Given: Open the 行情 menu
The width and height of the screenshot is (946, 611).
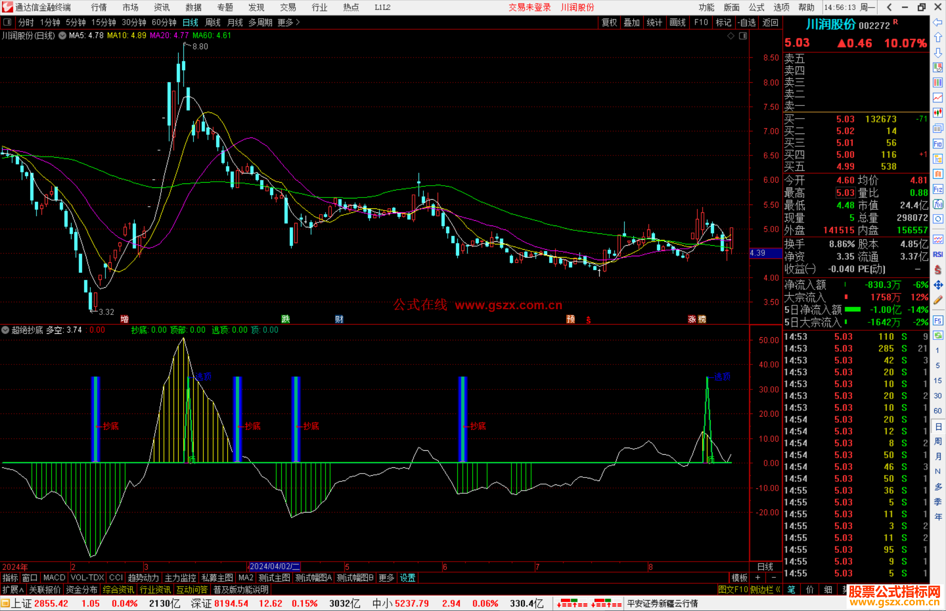Looking at the screenshot, I should [x=99, y=7].
